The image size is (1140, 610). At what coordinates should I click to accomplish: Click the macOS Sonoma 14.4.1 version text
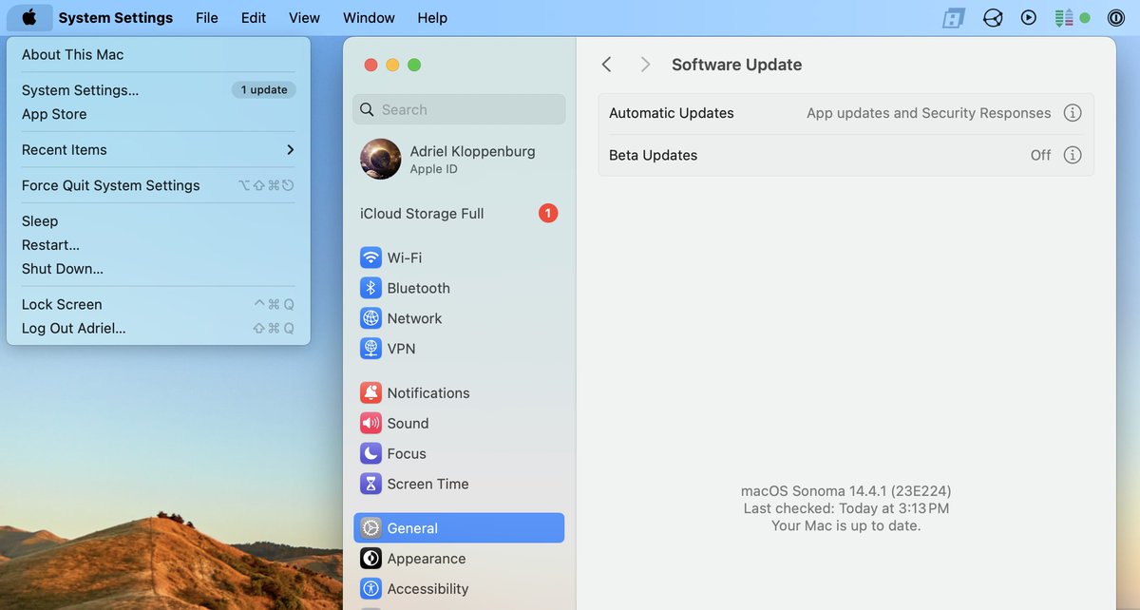coord(846,491)
